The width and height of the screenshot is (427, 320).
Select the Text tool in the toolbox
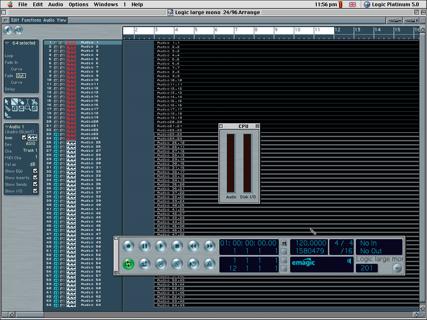pyautogui.click(x=27, y=102)
